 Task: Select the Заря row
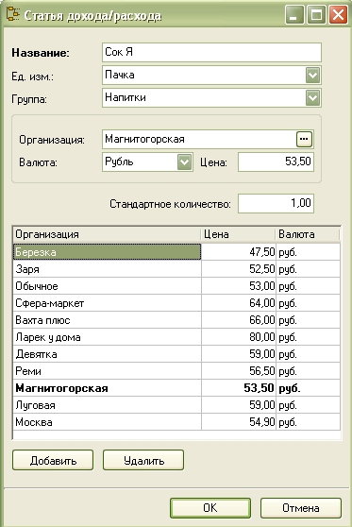[x=176, y=269]
